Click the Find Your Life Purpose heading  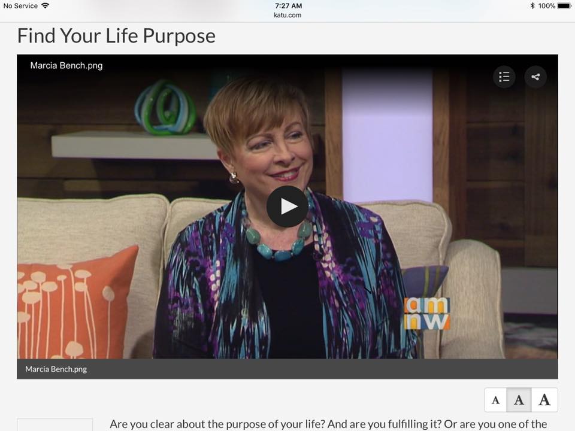[116, 35]
